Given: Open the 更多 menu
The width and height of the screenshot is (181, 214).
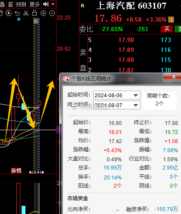Looking at the screenshot, I should pyautogui.click(x=35, y=4).
